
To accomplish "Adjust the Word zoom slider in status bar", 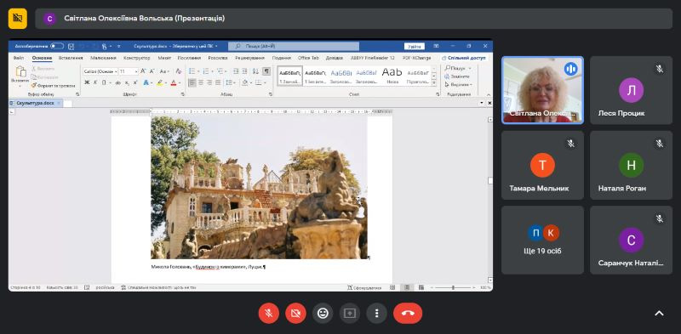I will (x=453, y=287).
